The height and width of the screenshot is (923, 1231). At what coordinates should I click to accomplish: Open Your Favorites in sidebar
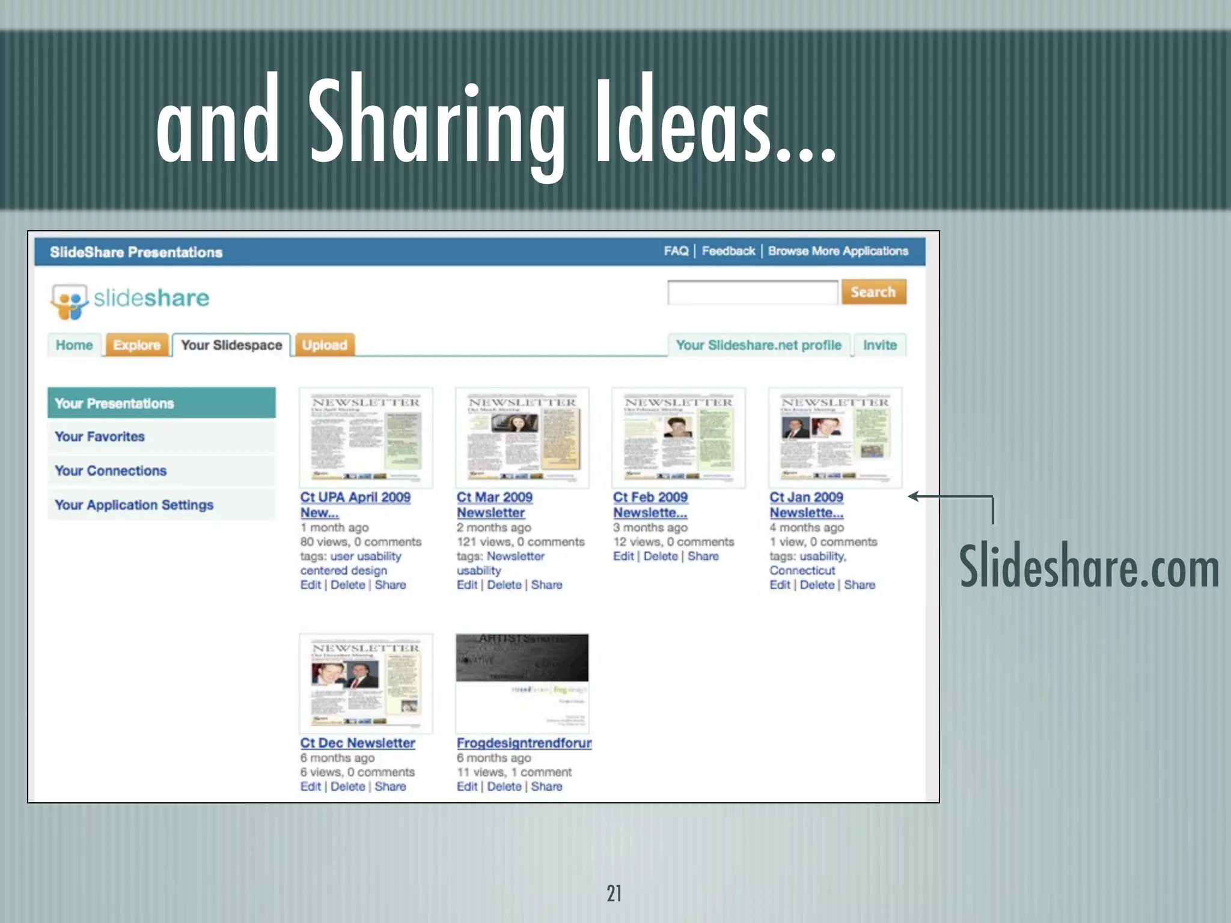(x=162, y=437)
